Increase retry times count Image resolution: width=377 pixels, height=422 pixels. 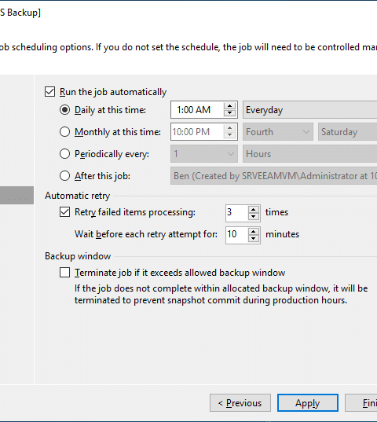point(254,209)
